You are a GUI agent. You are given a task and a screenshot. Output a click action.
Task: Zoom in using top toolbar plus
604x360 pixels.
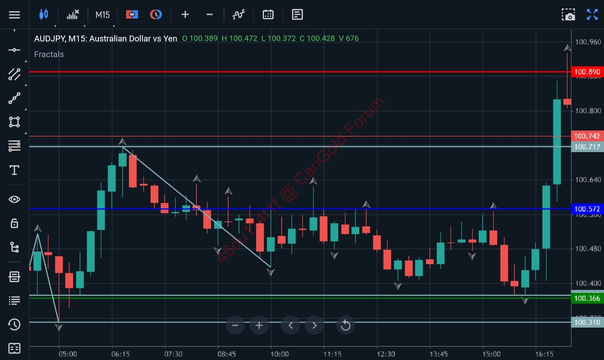[x=185, y=15]
